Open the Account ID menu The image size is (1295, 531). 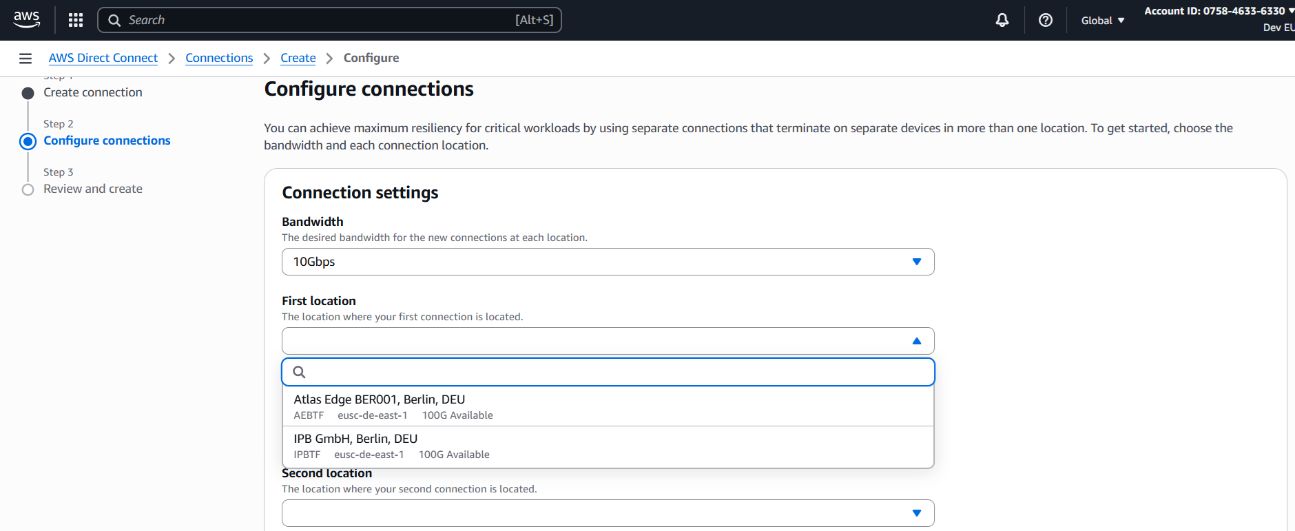tap(1219, 11)
